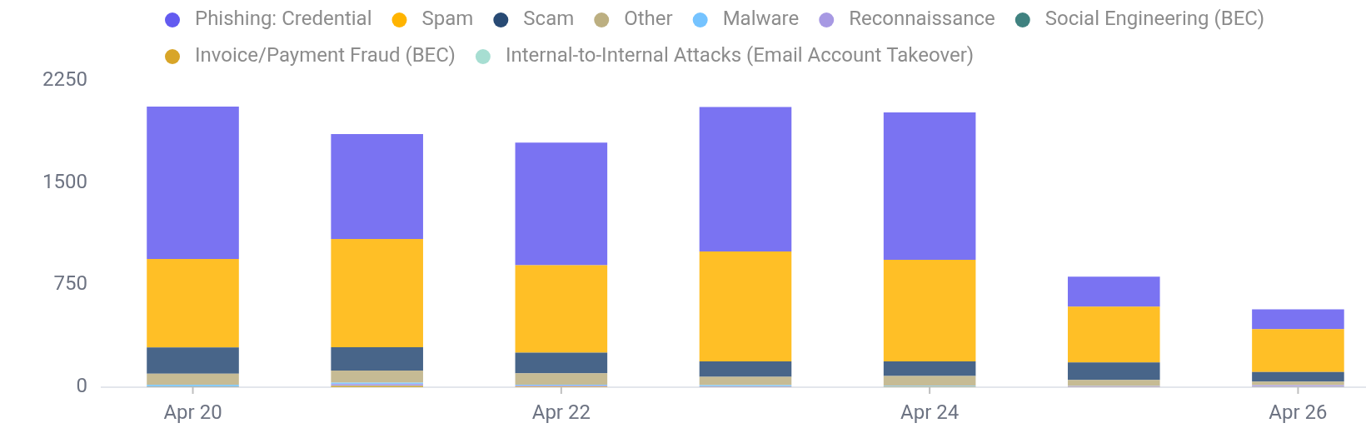This screenshot has height=433, width=1366.
Task: Toggle the Phishing: Credential legend entry
Action: click(x=282, y=18)
